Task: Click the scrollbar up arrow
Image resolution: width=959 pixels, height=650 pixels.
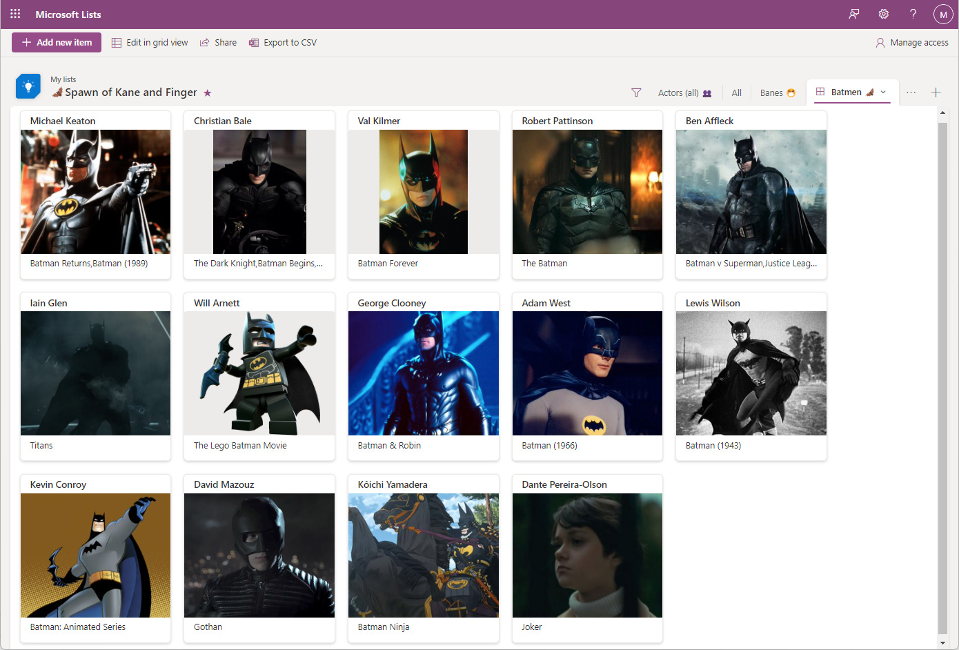Action: tap(942, 114)
